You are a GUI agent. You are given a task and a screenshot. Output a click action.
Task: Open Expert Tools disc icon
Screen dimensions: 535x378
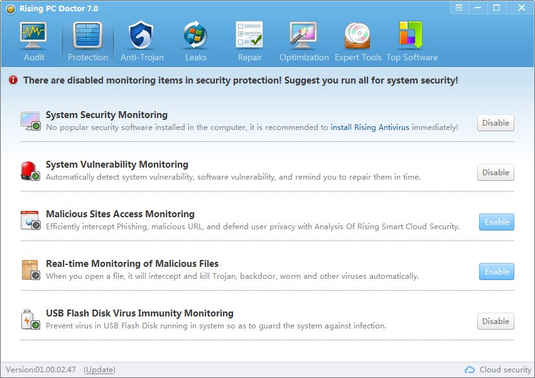[357, 35]
